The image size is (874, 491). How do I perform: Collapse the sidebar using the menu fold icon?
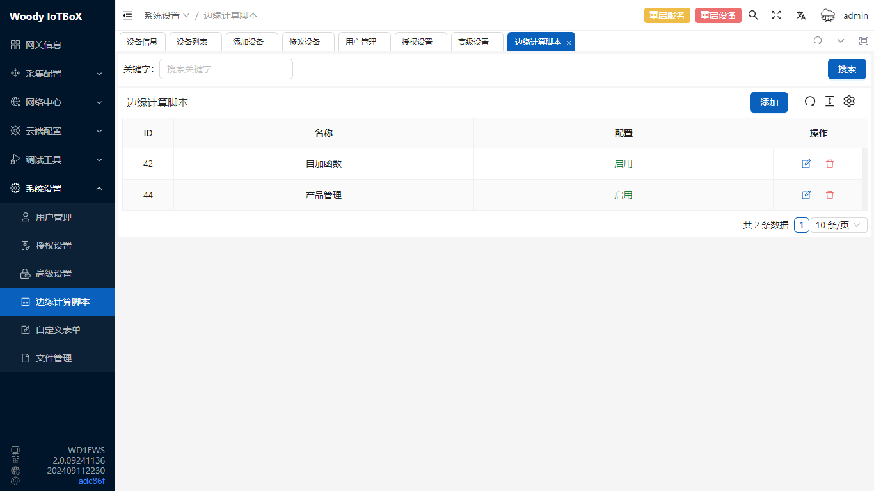coord(127,15)
